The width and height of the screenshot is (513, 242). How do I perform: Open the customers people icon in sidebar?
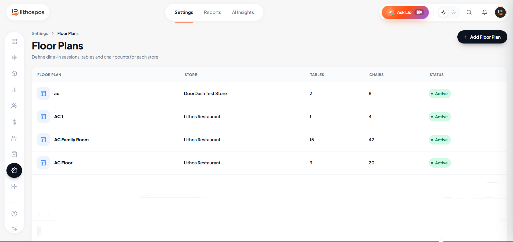pyautogui.click(x=14, y=106)
